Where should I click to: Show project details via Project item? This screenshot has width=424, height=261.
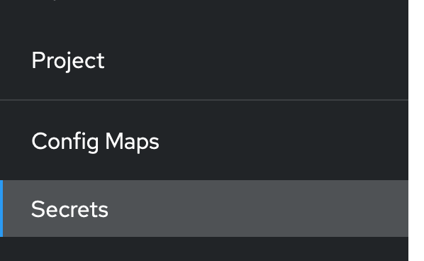204,60
